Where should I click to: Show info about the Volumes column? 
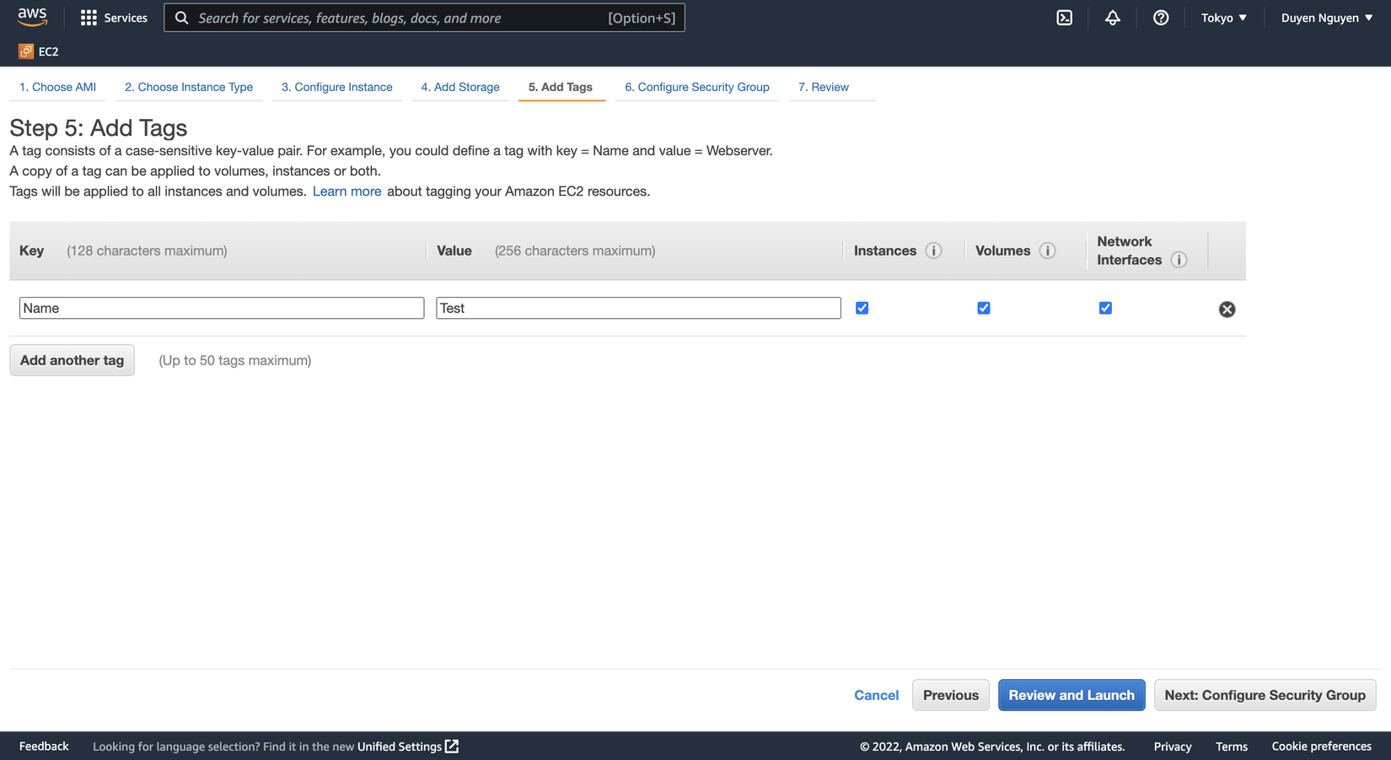coord(1048,251)
